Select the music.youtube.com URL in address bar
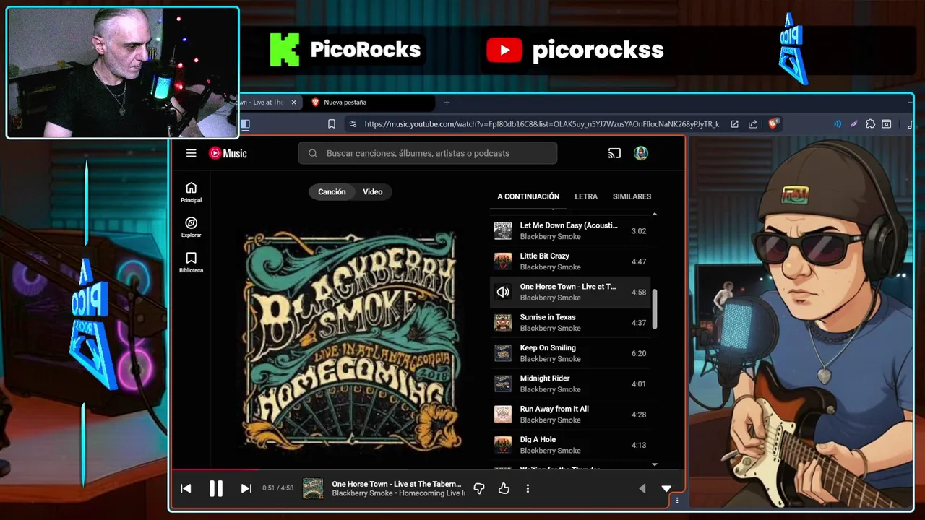Screen dimensions: 925x520 point(542,124)
